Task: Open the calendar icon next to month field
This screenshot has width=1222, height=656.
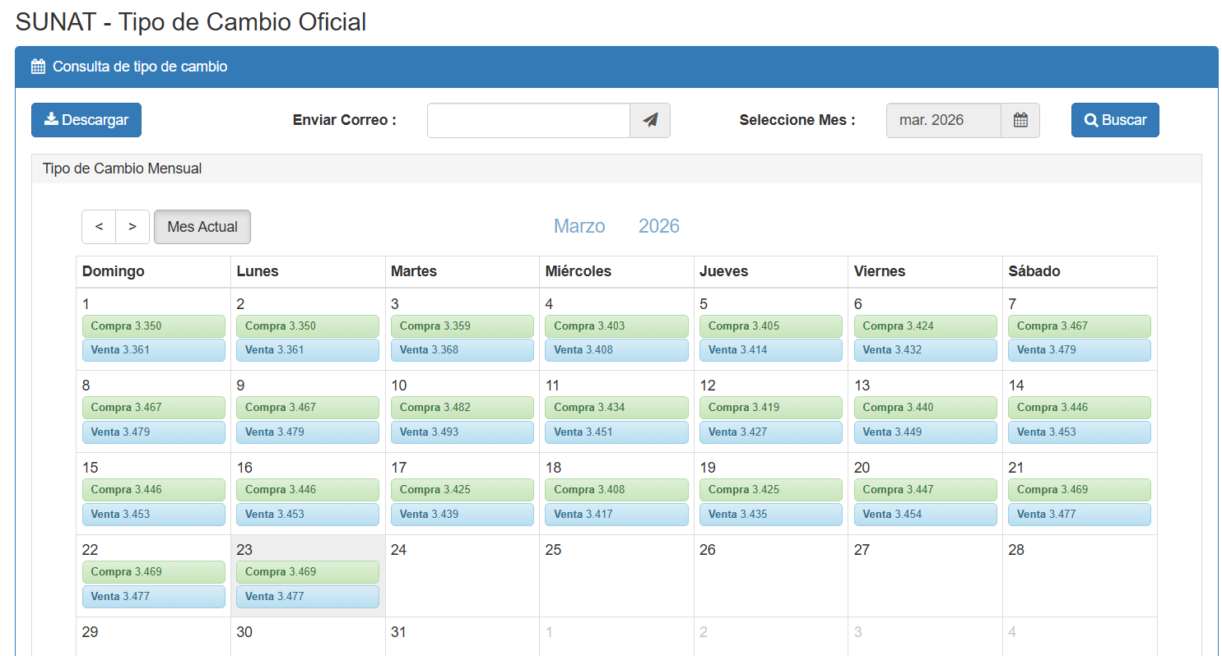Action: click(1020, 120)
